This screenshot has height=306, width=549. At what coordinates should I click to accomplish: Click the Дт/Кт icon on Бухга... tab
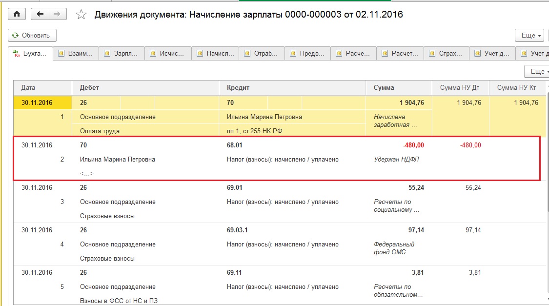click(16, 54)
